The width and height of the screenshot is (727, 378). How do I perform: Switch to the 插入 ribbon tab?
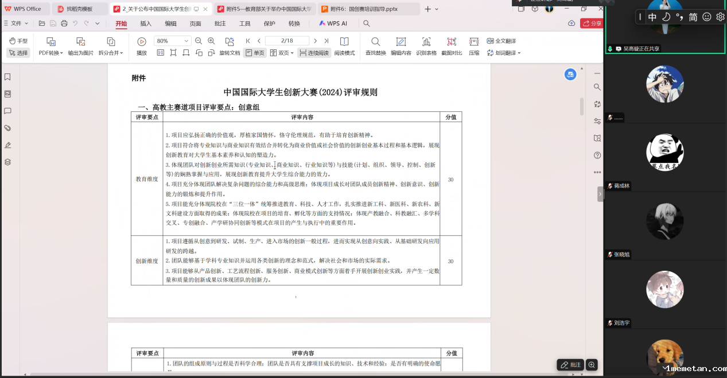point(146,24)
